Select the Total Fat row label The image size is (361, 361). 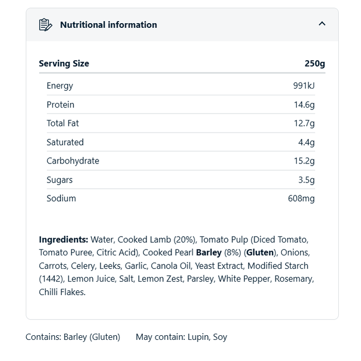62,123
